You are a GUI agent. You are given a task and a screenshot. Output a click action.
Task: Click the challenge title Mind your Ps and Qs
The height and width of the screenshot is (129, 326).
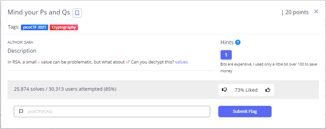[x=39, y=12]
